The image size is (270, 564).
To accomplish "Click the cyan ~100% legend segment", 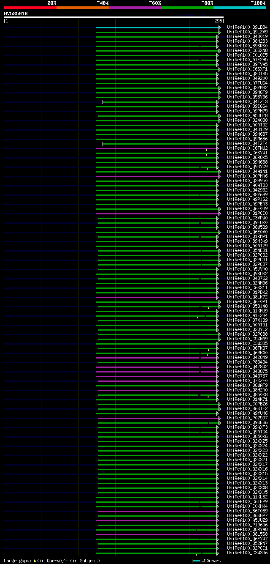I will (x=240, y=7).
